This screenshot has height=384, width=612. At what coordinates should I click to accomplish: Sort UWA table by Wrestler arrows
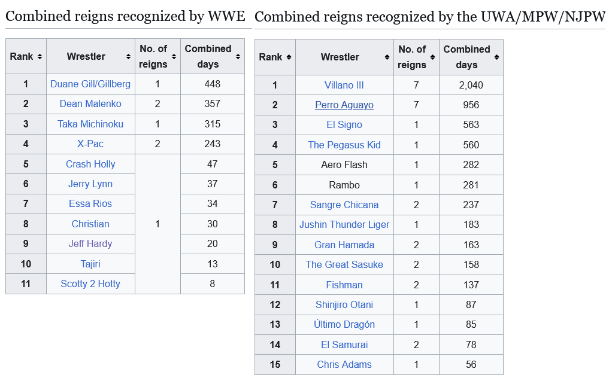387,57
